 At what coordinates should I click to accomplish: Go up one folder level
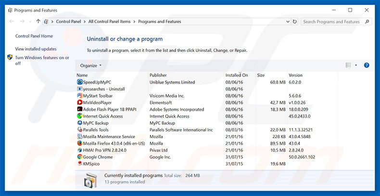(38, 21)
